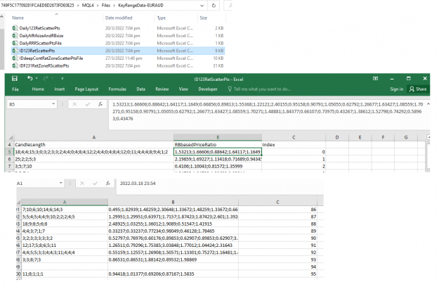Switch to the View tab
439x287 pixels.
[x=183, y=89]
